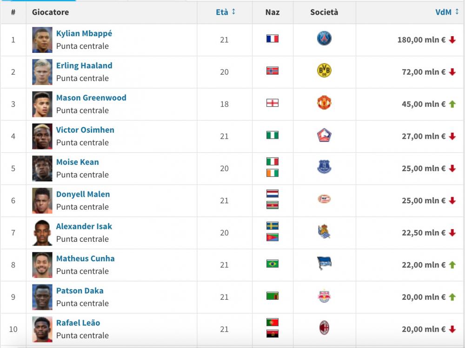465x348 pixels.
Task: Click the Giocatore column header
Action: click(50, 12)
